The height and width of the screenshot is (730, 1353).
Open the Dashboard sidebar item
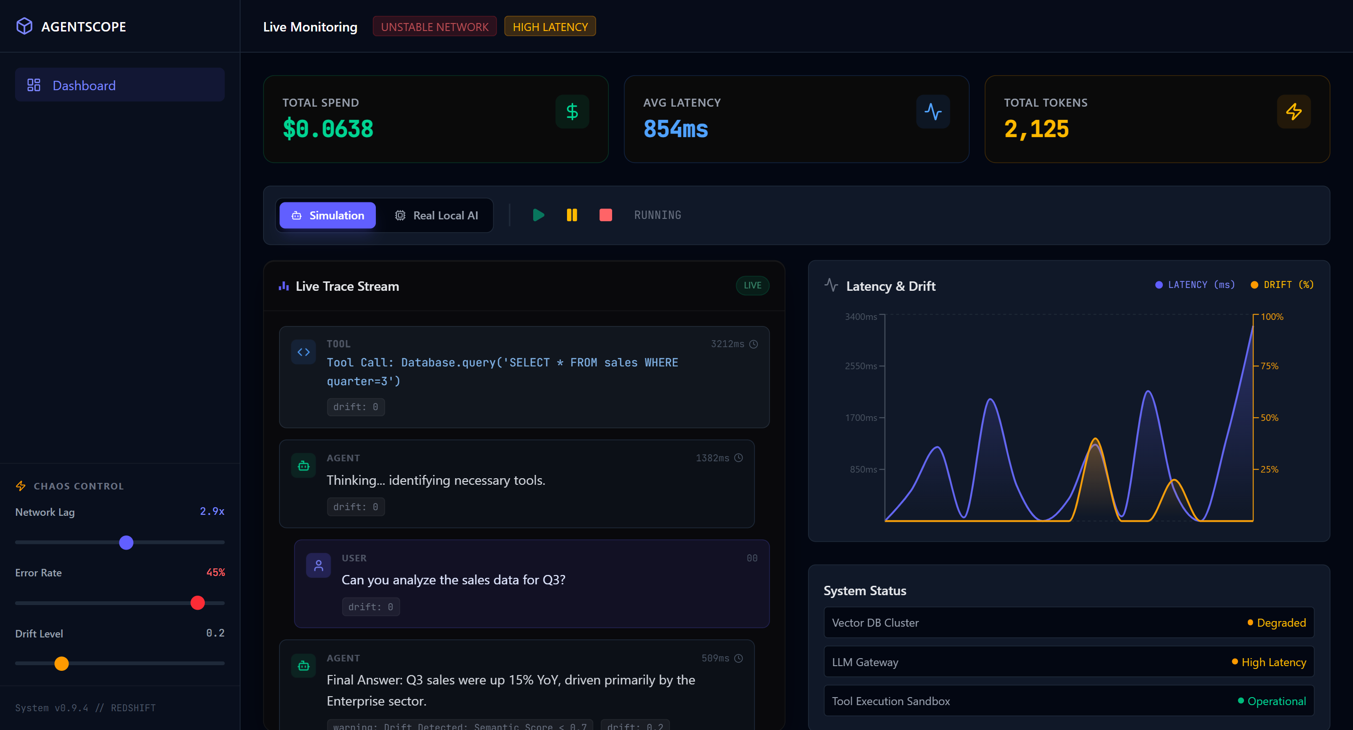coord(120,85)
